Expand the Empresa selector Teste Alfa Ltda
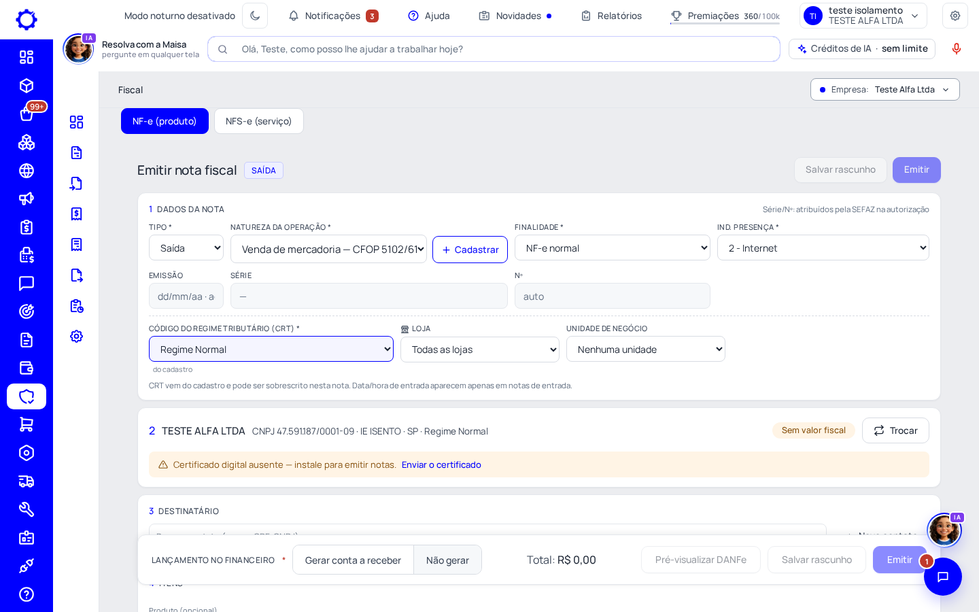Image resolution: width=979 pixels, height=612 pixels. point(885,90)
